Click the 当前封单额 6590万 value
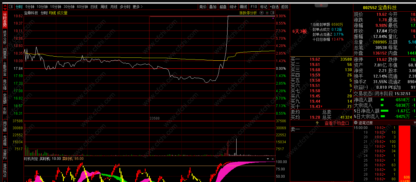 (x=337, y=24)
